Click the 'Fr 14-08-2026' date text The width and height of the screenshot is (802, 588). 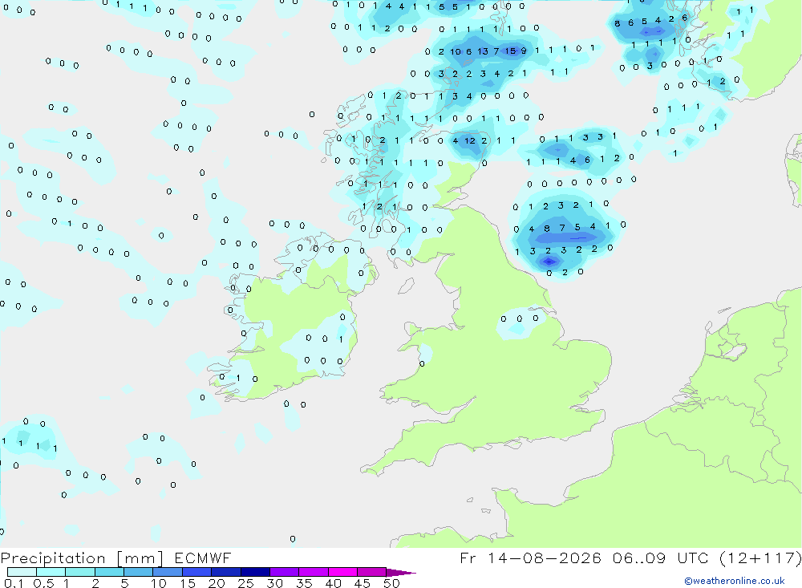point(530,558)
